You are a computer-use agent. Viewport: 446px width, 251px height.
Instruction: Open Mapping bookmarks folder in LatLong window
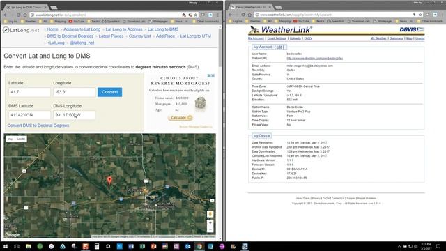[58, 22]
